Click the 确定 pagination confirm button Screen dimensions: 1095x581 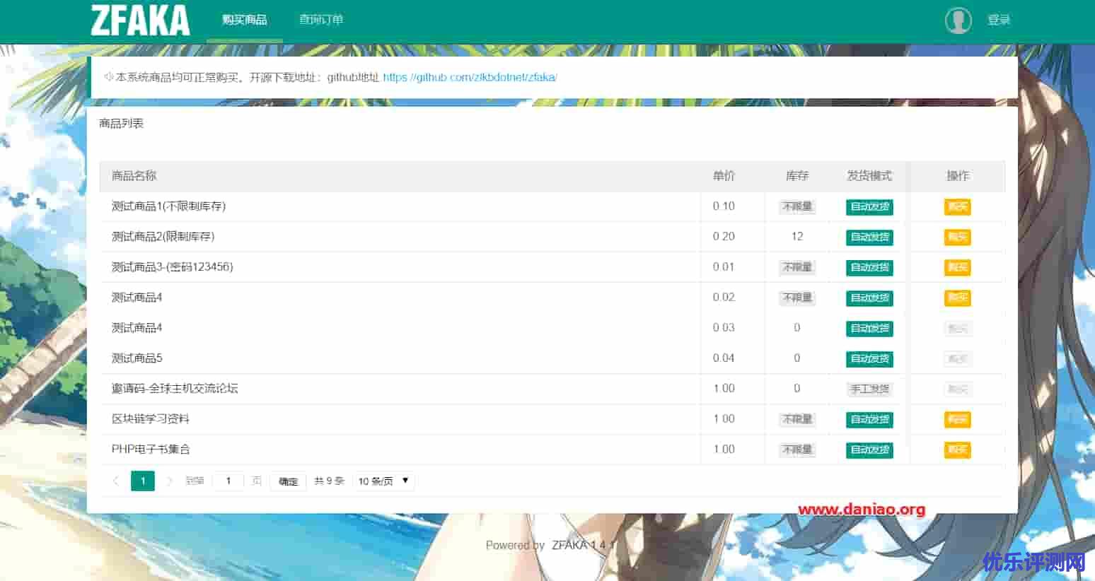(288, 481)
